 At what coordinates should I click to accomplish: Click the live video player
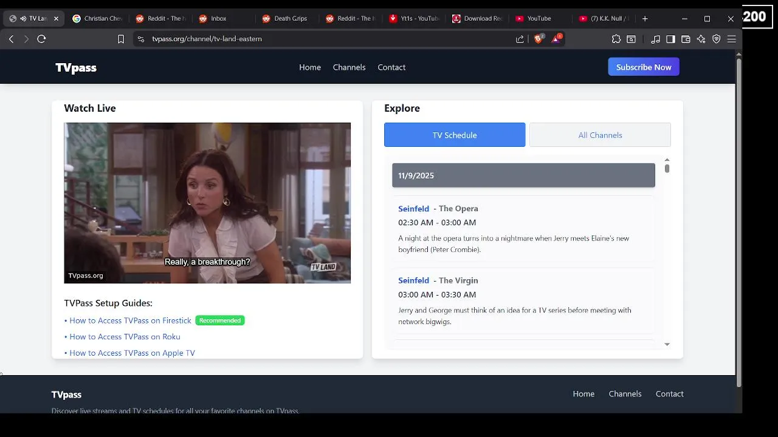tap(207, 203)
